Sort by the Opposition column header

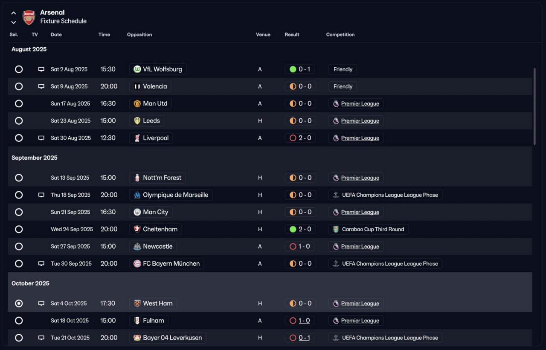139,34
